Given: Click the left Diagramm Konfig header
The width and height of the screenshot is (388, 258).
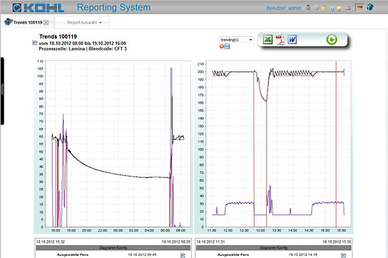Looking at the screenshot, I should pyautogui.click(x=111, y=247).
